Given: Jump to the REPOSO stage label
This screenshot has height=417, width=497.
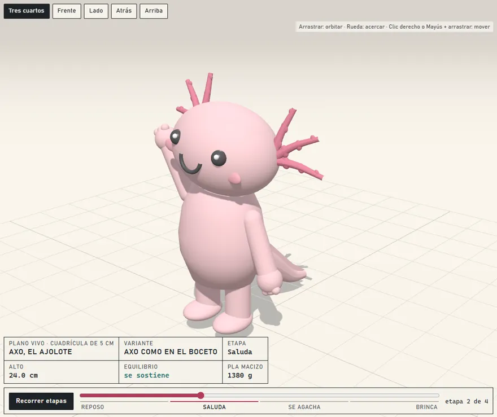Looking at the screenshot, I should click(93, 407).
